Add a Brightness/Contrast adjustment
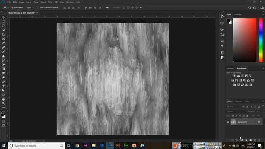This screenshot has width=265, height=149. [234, 76]
